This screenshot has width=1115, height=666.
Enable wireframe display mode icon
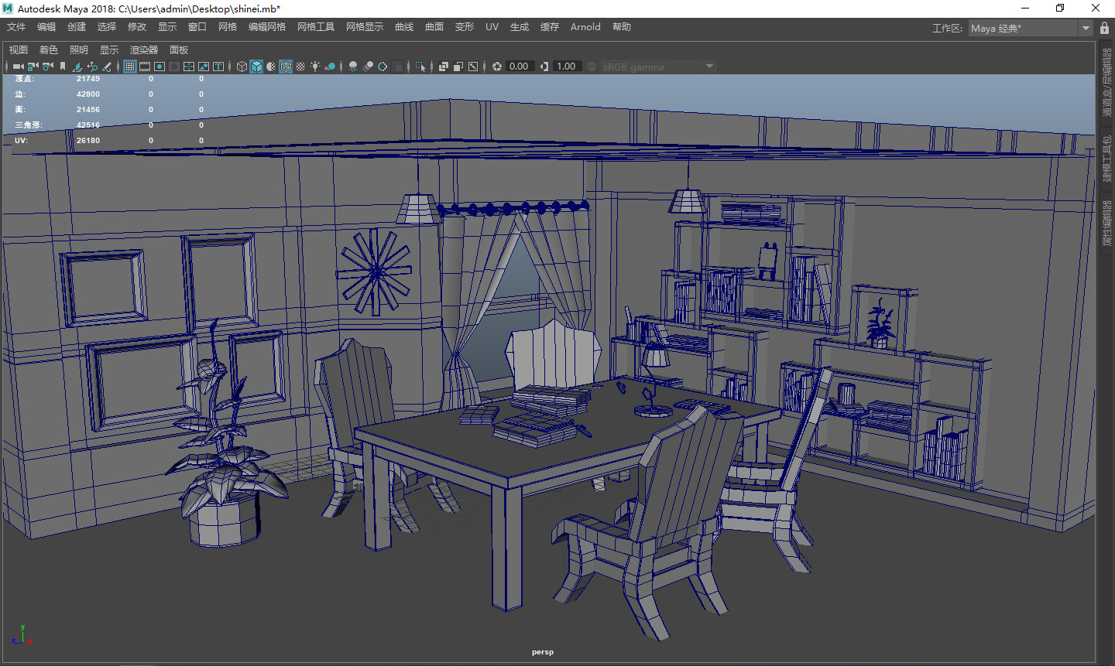242,67
